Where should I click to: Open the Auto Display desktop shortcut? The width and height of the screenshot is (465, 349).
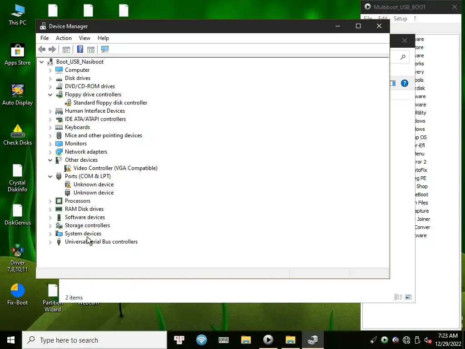(x=18, y=95)
